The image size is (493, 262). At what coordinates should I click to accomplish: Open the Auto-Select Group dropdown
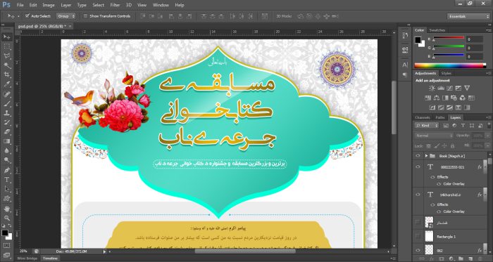(x=66, y=16)
